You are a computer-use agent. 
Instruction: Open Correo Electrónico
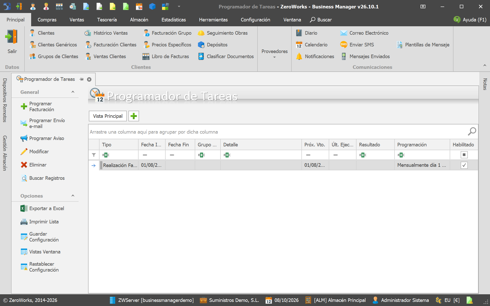(x=364, y=33)
